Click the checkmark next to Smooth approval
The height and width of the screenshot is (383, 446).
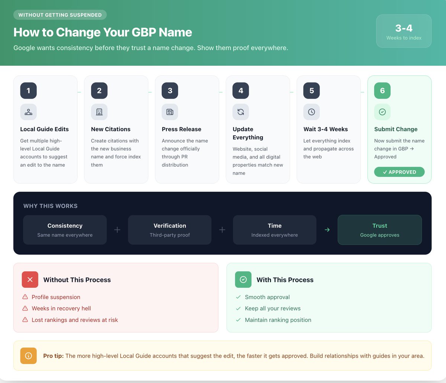pyautogui.click(x=238, y=297)
